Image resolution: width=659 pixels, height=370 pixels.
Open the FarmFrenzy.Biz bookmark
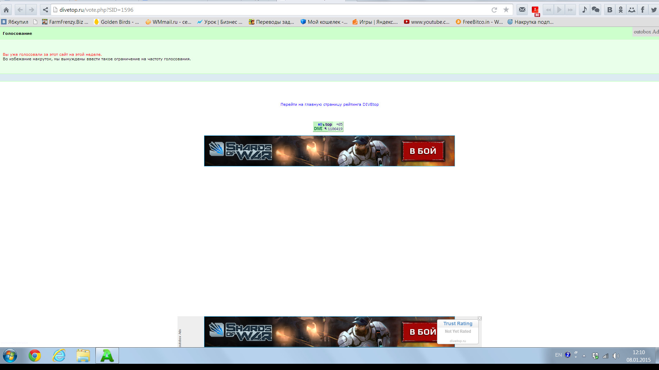coord(65,22)
